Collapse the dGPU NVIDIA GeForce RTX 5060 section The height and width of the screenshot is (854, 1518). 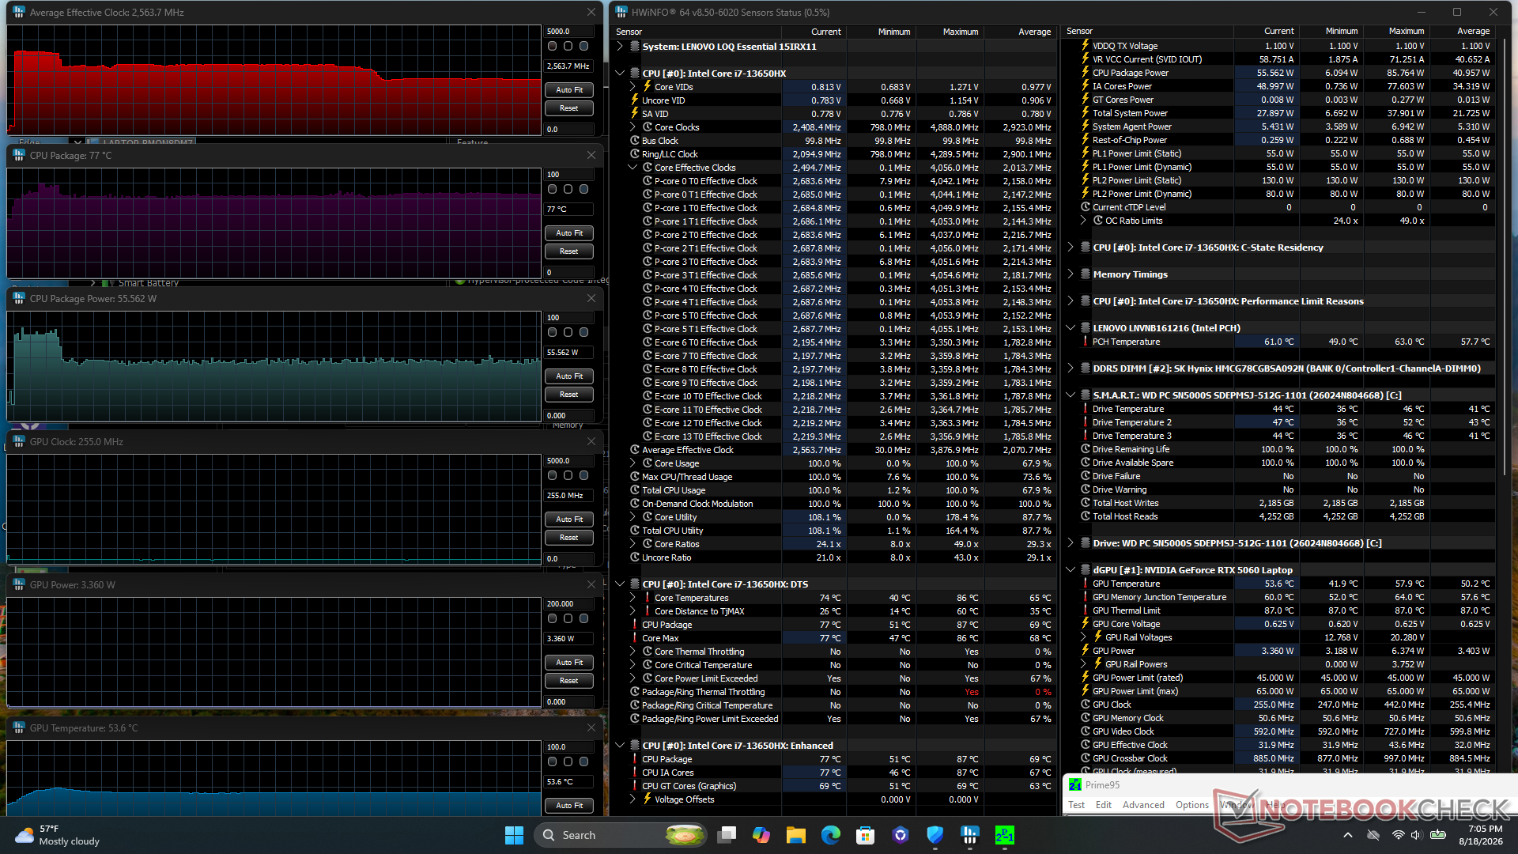point(1071,570)
